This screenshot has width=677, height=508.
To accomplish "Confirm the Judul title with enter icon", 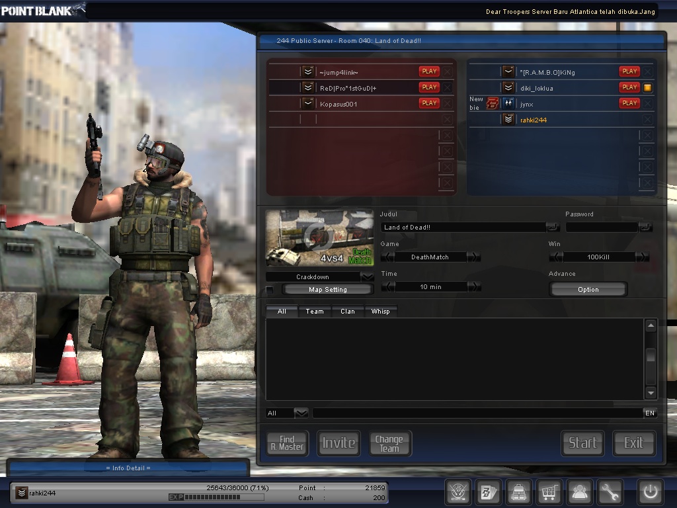I will point(553,227).
